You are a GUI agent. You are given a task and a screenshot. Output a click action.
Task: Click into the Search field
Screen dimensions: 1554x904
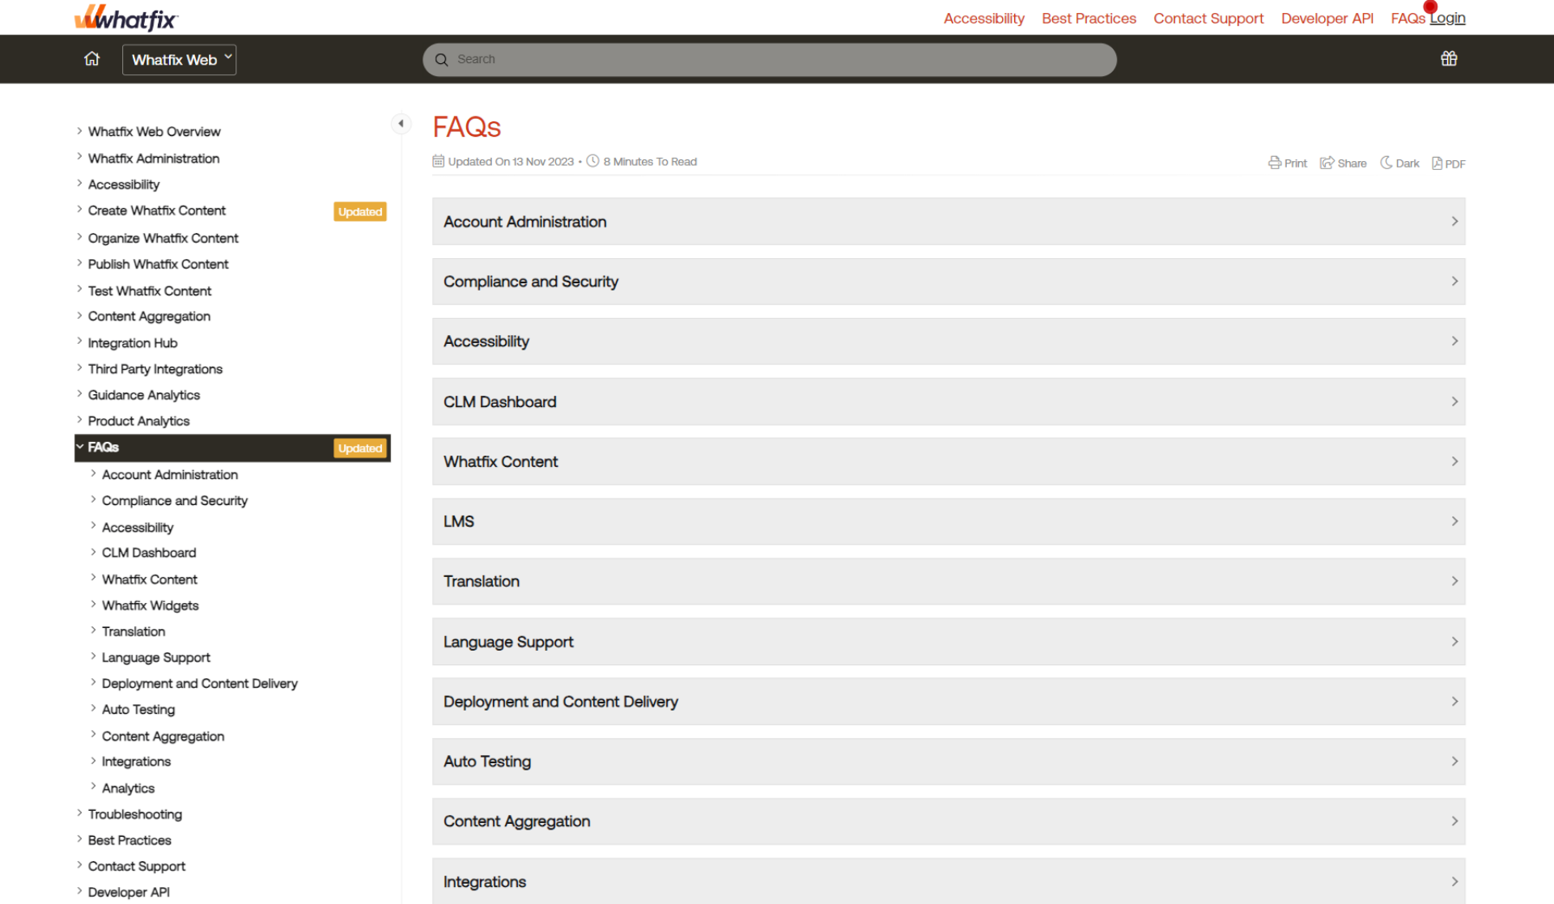pos(770,60)
